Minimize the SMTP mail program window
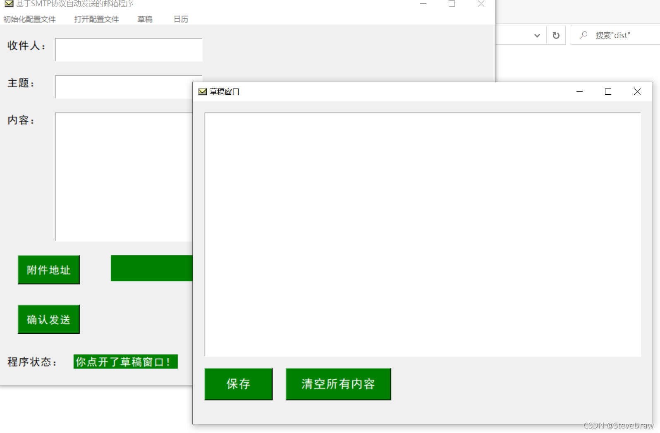Viewport: 660px width, 433px height. pos(423,4)
